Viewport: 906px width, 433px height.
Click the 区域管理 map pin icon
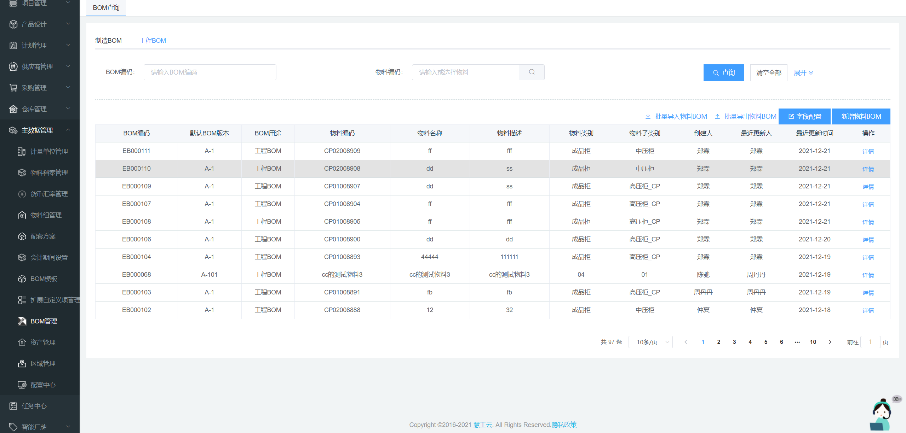22,363
